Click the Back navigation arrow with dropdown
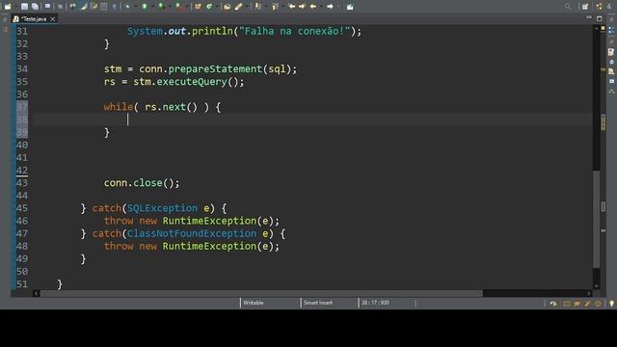This screenshot has width=617, height=347. point(312,7)
